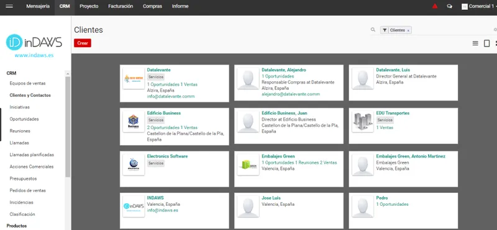Open the Mensajería menu
Image resolution: width=497 pixels, height=230 pixels.
click(38, 6)
